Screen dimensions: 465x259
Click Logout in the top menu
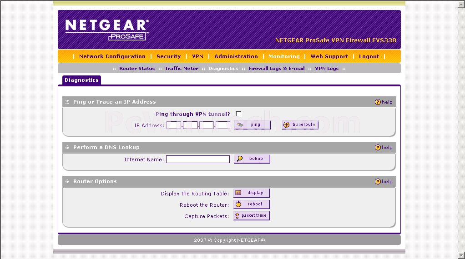pyautogui.click(x=369, y=56)
